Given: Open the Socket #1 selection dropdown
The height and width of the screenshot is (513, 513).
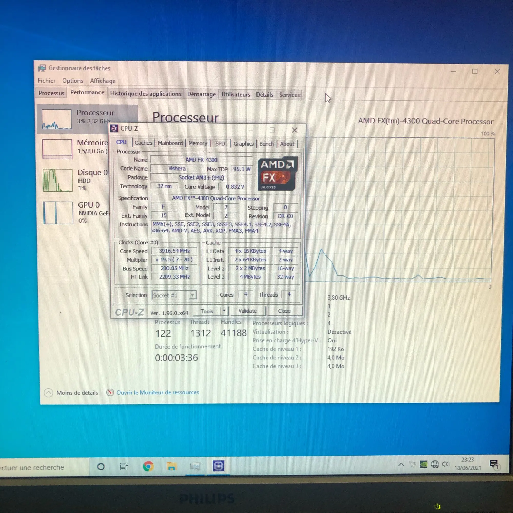Looking at the screenshot, I should (x=174, y=295).
